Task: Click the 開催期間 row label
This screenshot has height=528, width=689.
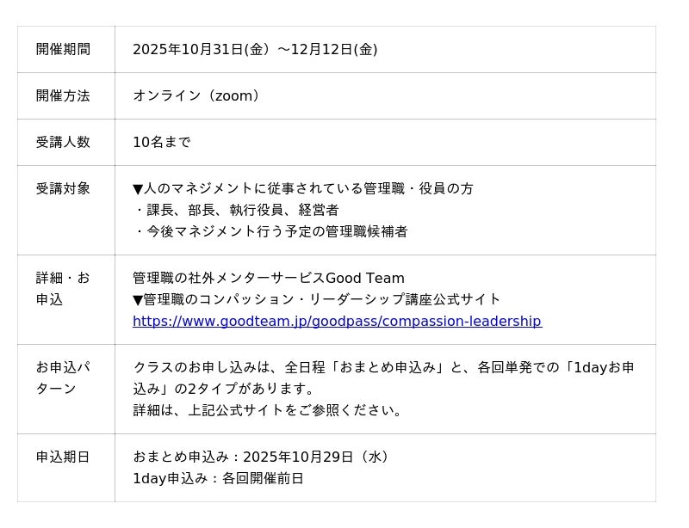Action: (63, 50)
